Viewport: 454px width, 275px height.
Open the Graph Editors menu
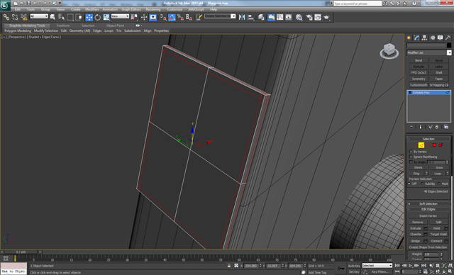coord(131,9)
